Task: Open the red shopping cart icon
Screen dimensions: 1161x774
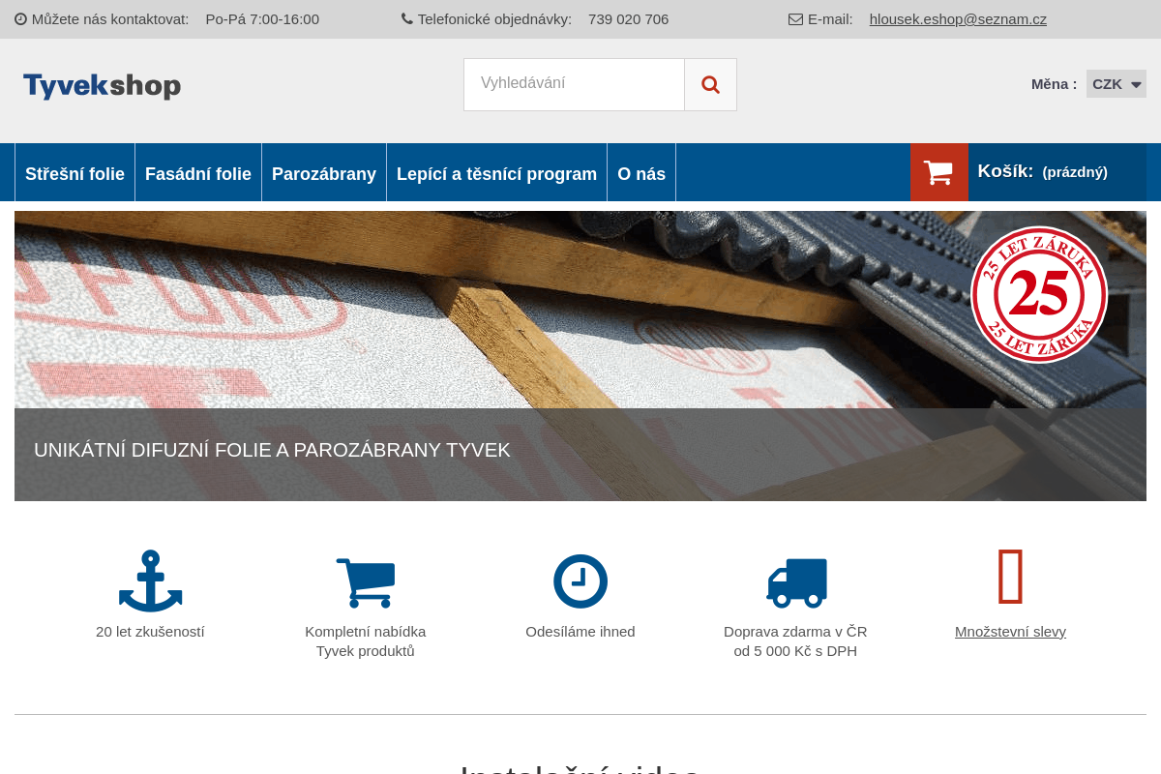Action: (938, 172)
